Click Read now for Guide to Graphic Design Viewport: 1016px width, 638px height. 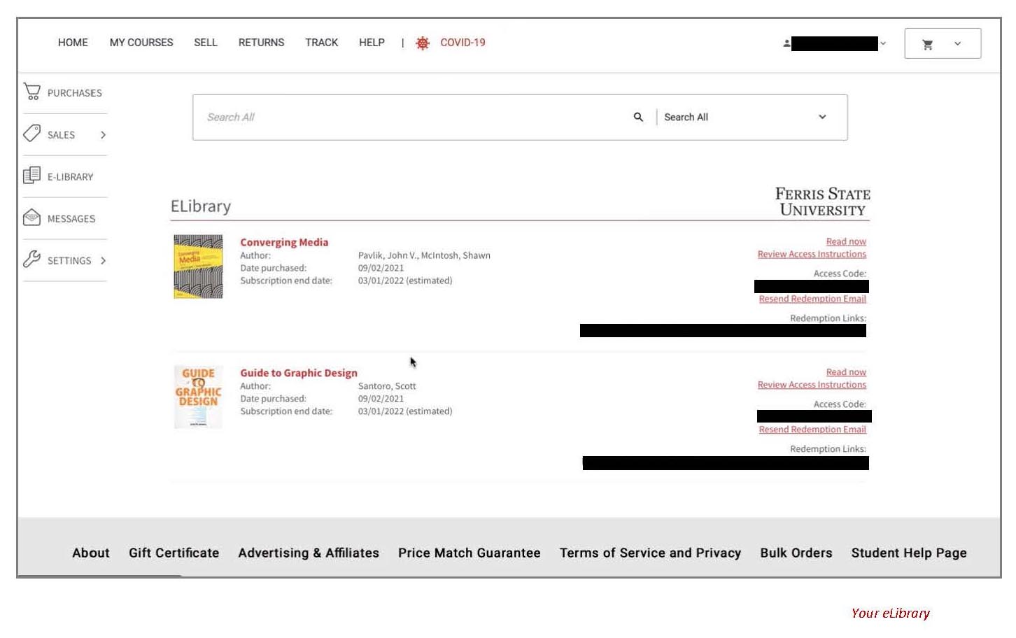point(846,372)
